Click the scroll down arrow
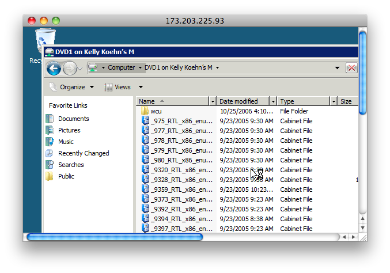The height and width of the screenshot is (273, 390). click(x=363, y=228)
